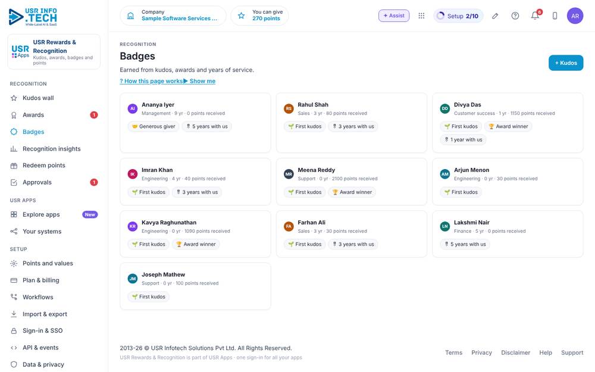The height and width of the screenshot is (372, 595).
Task: Click '1 year with us' badge on Divya Das
Action: [464, 140]
